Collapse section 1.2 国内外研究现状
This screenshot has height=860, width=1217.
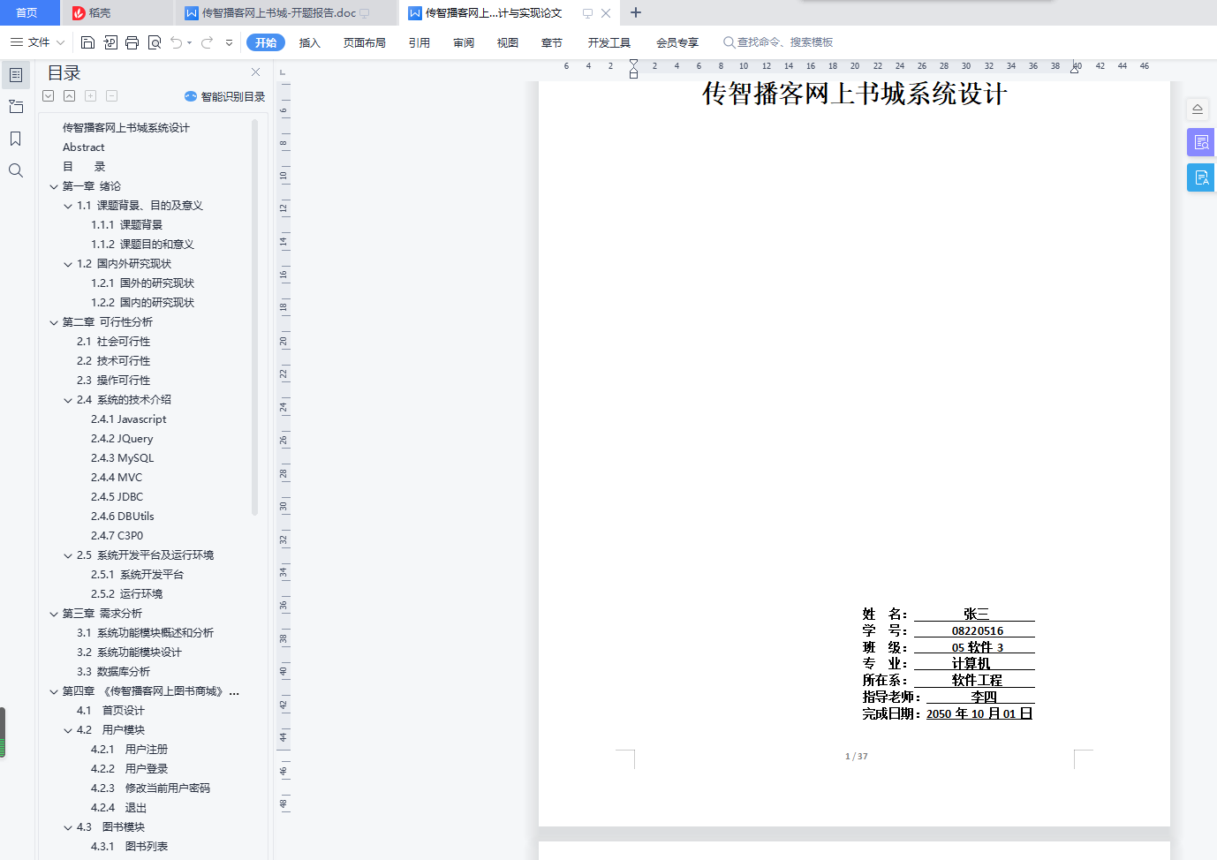click(68, 264)
